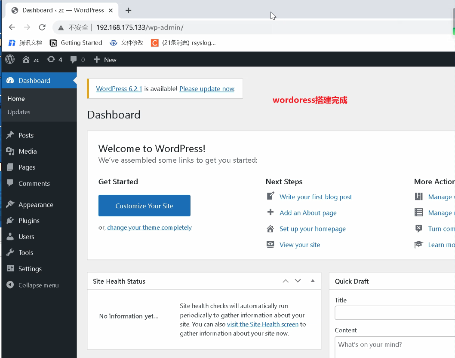Click the Settings sliders icon
Viewport: 455px width, 358px height.
(10, 268)
